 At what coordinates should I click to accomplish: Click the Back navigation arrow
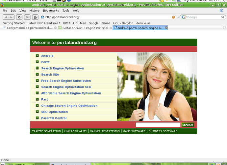pyautogui.click(x=6, y=17)
